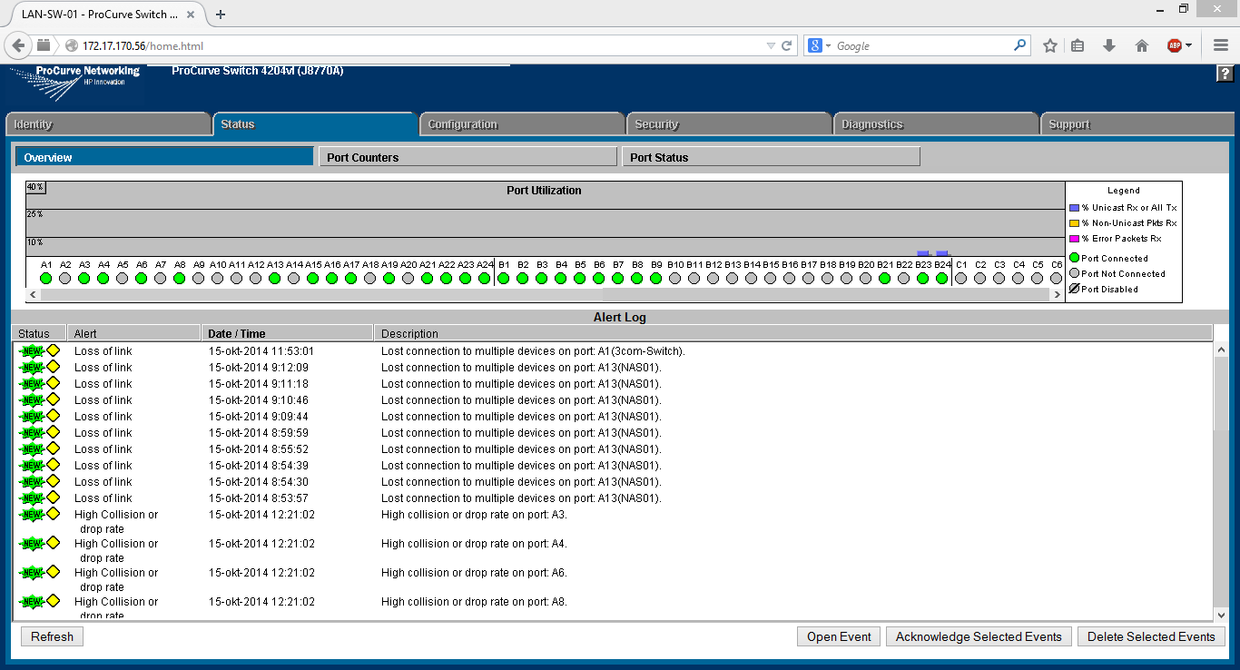
Task: Sort alert log by Description column
Action: [793, 333]
